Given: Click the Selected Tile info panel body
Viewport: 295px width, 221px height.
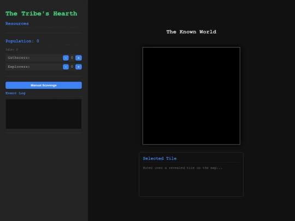Looking at the screenshot, I should pos(191,175).
